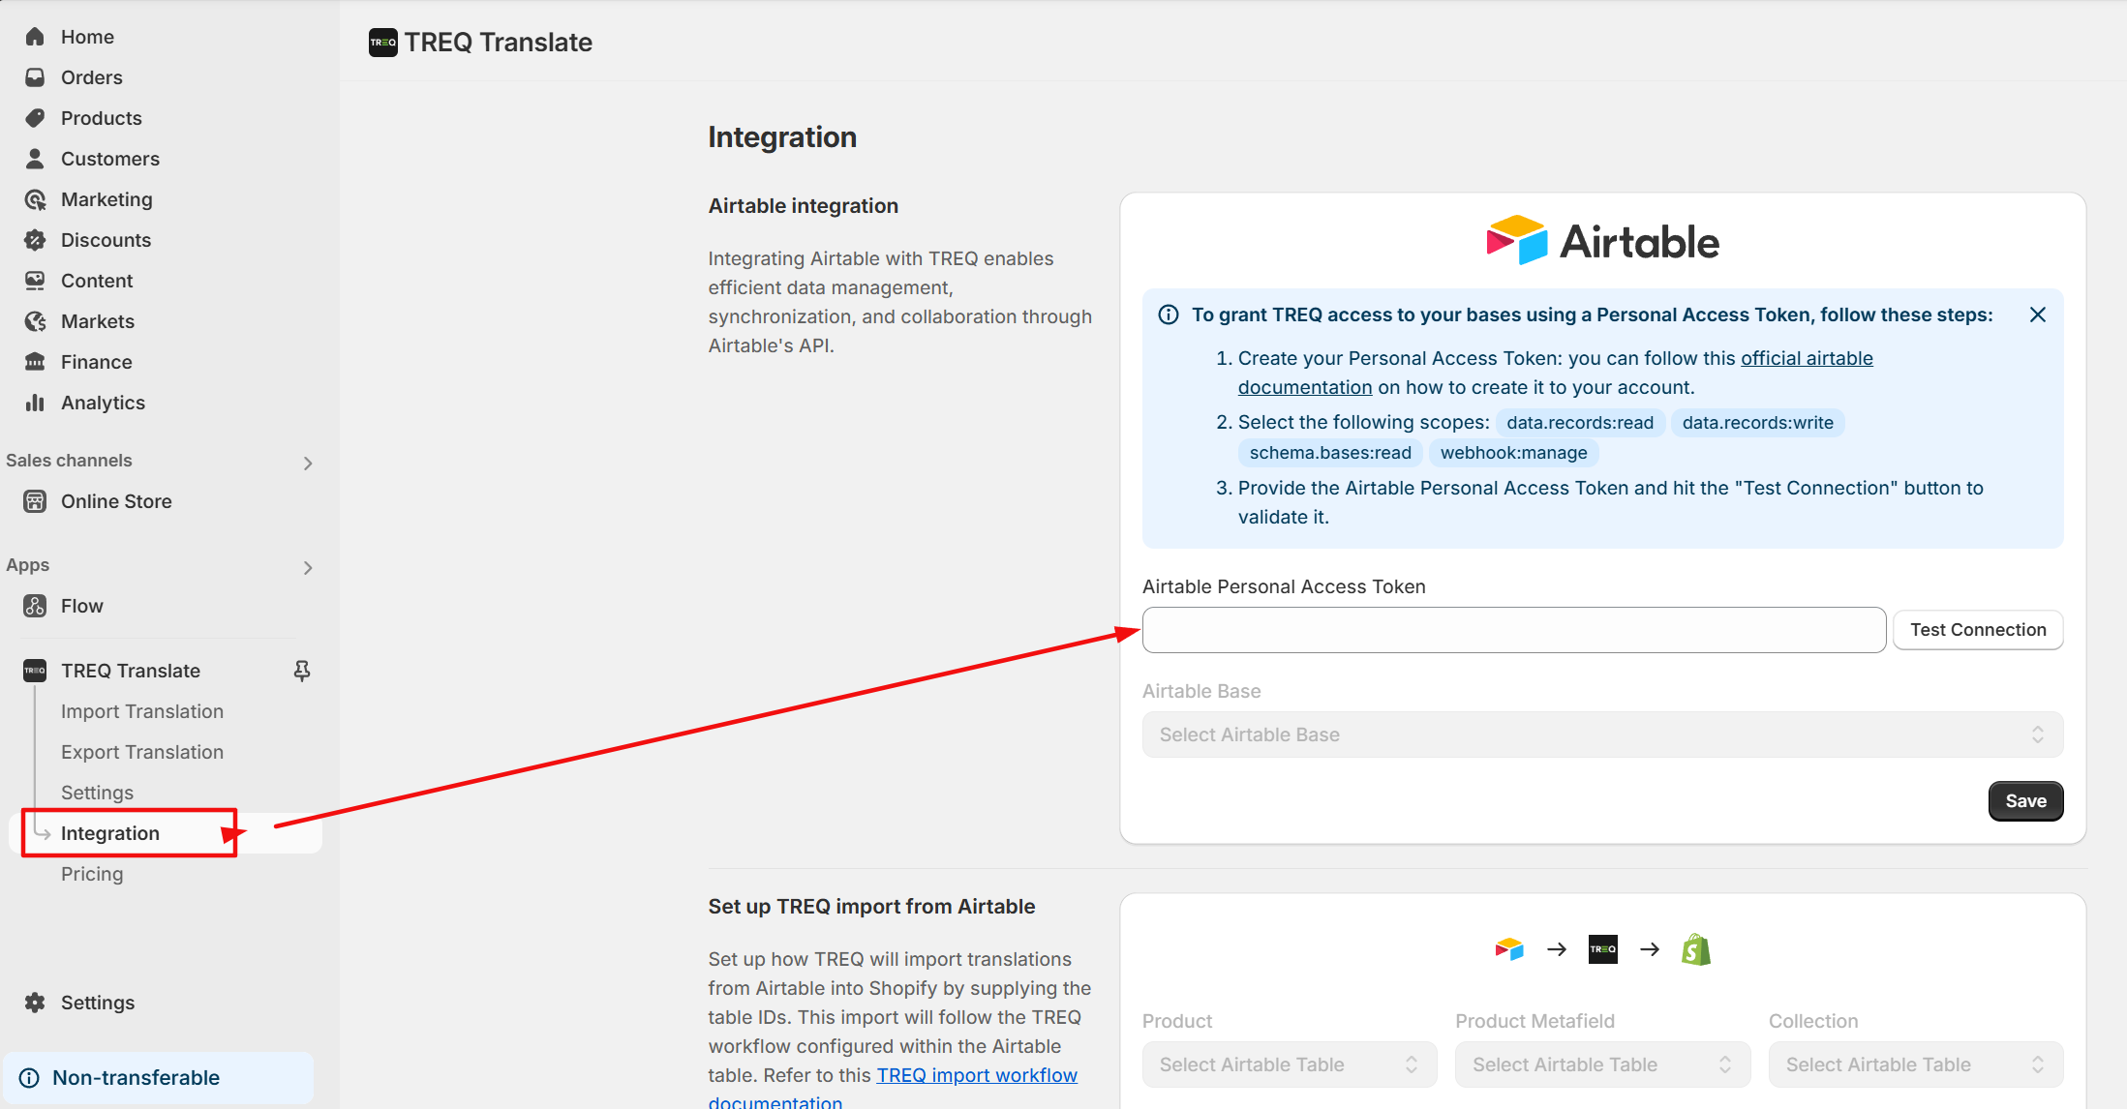The image size is (2127, 1109).
Task: Click the webhook:manage scope tag
Action: tap(1513, 453)
